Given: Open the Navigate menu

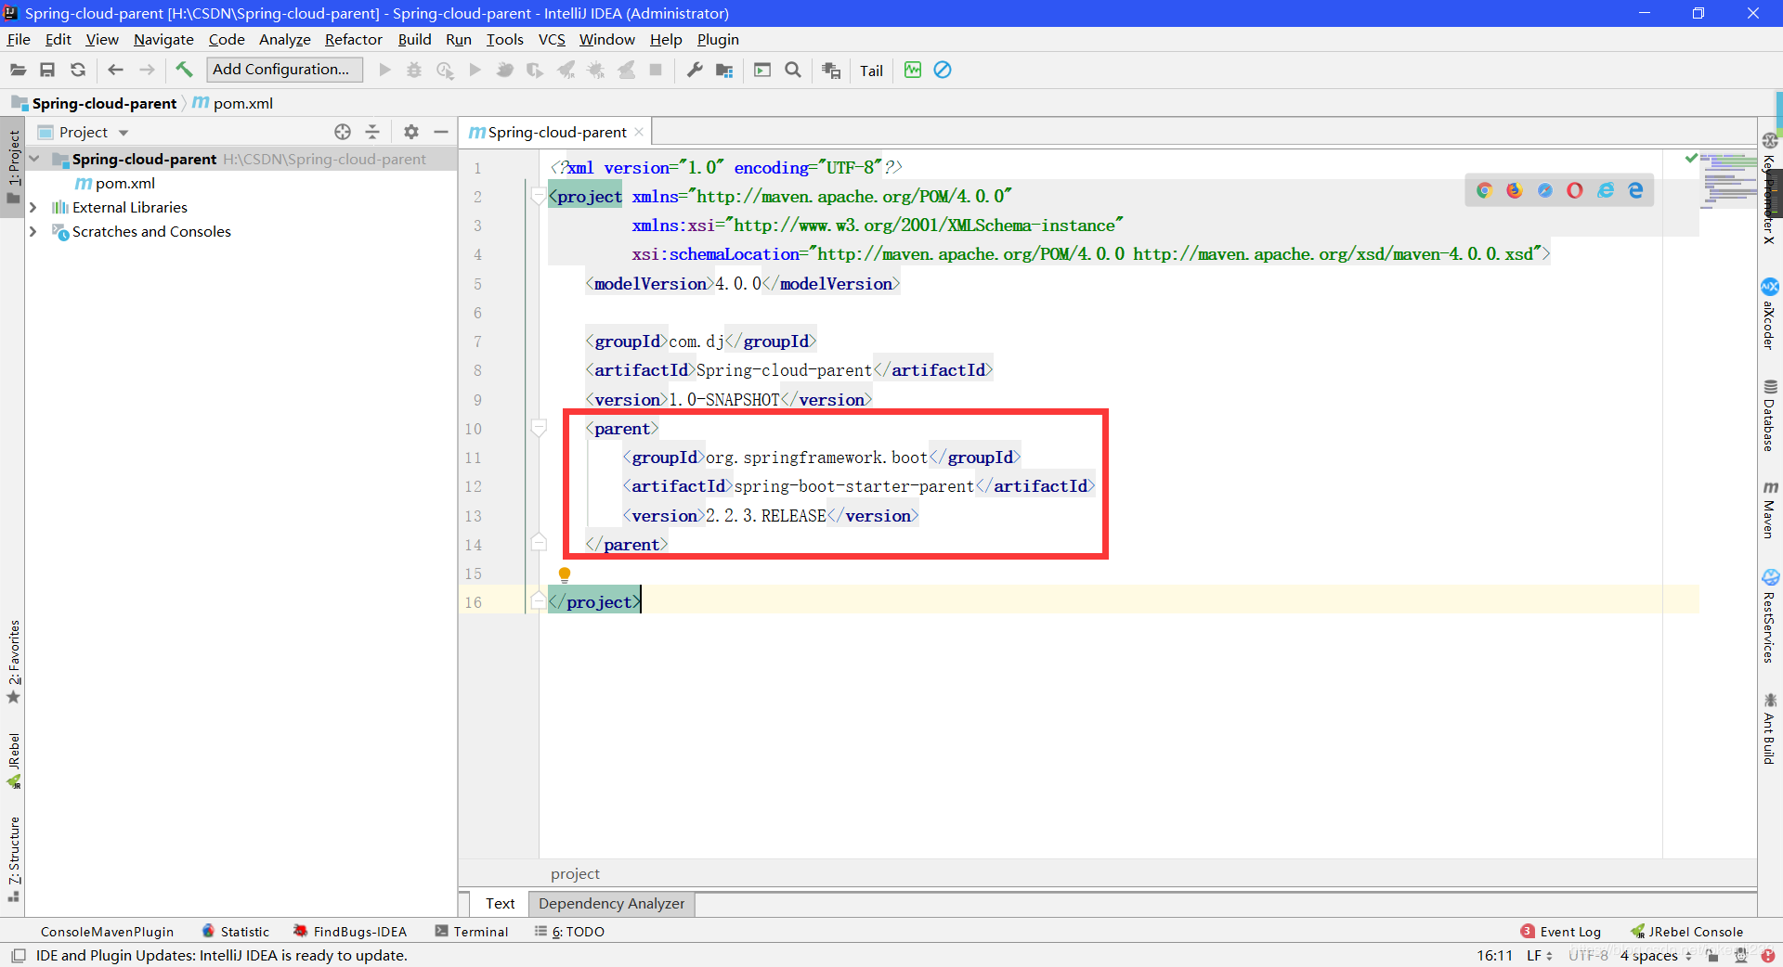Looking at the screenshot, I should pyautogui.click(x=163, y=39).
